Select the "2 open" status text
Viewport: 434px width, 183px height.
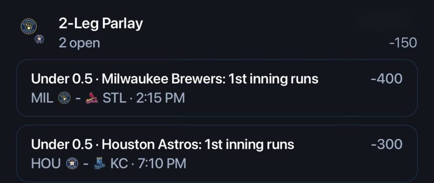(79, 43)
